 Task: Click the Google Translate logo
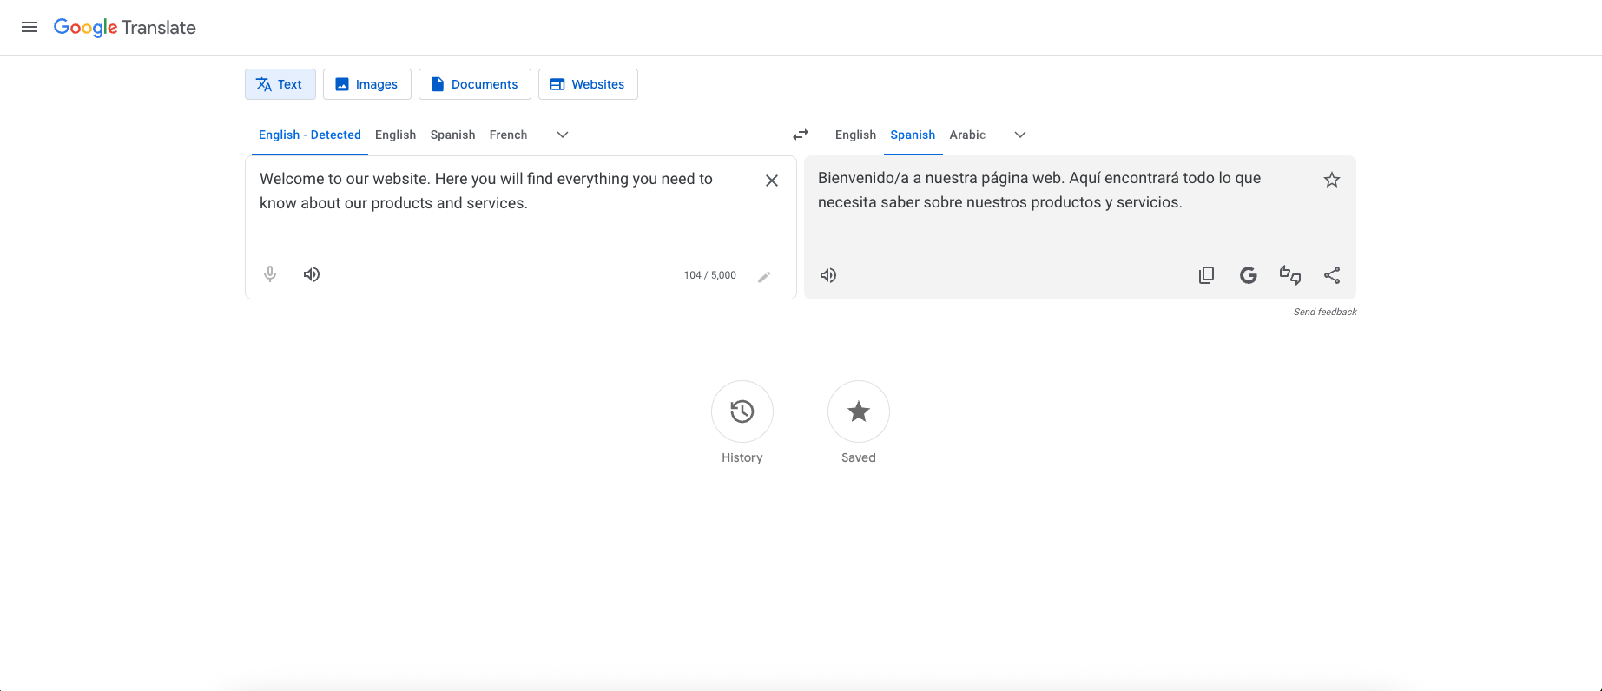point(125,28)
